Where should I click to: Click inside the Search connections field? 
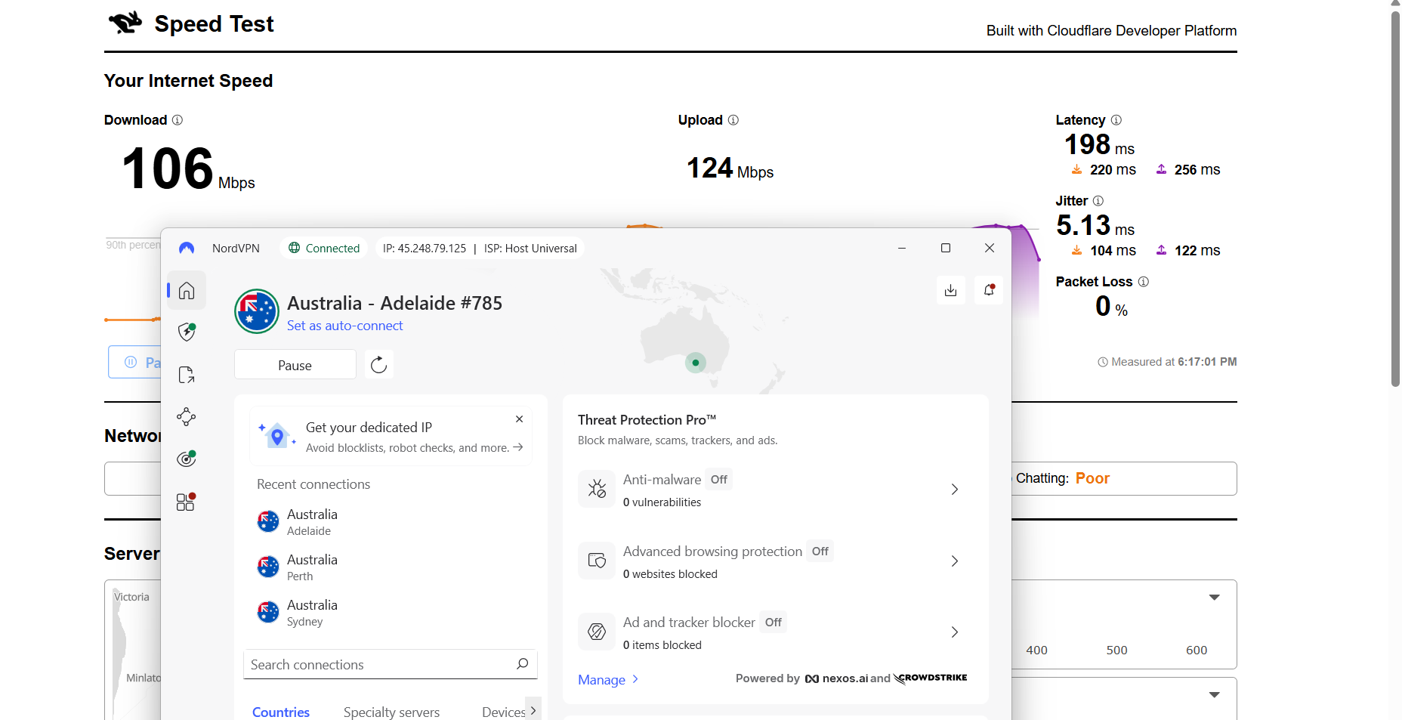[x=378, y=664]
